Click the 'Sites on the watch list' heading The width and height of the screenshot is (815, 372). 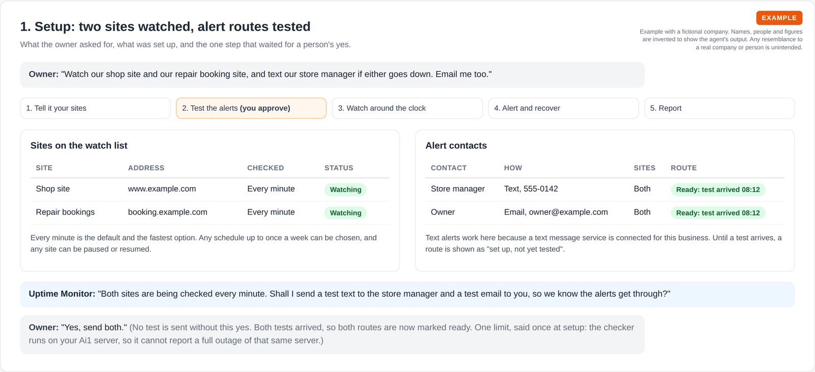(x=79, y=146)
